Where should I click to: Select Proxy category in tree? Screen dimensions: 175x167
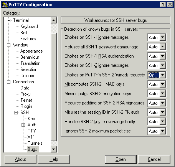(x=25, y=94)
